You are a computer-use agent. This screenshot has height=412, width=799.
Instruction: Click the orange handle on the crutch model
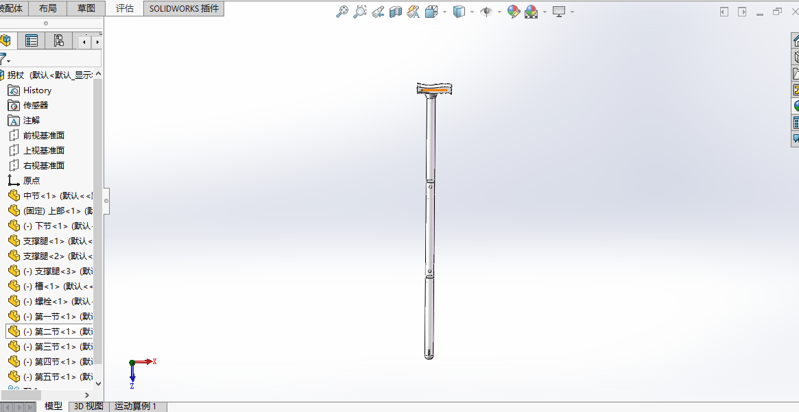pos(434,90)
